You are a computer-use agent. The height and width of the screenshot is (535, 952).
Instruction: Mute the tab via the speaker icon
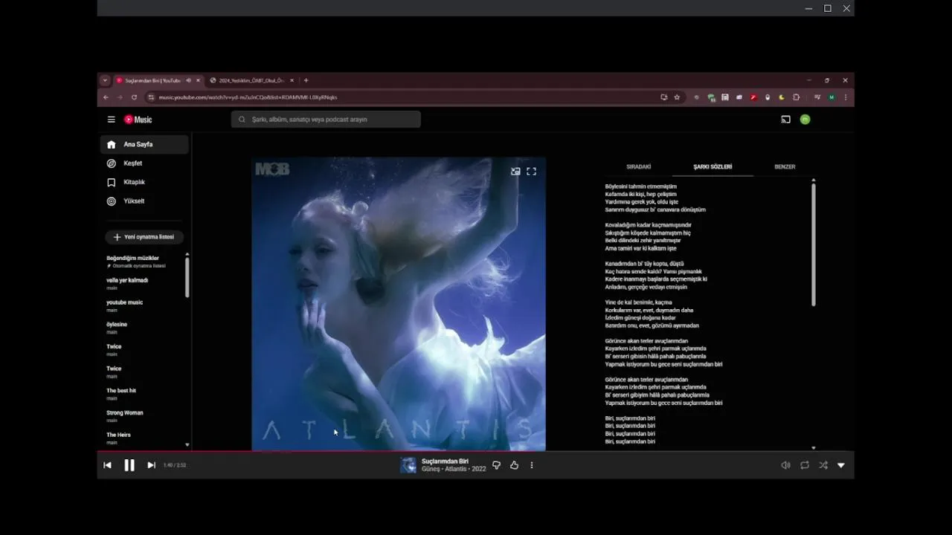coord(188,80)
